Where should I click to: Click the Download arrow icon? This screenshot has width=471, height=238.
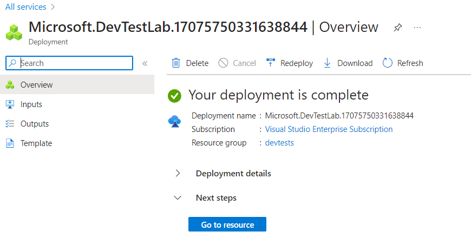[x=327, y=63]
